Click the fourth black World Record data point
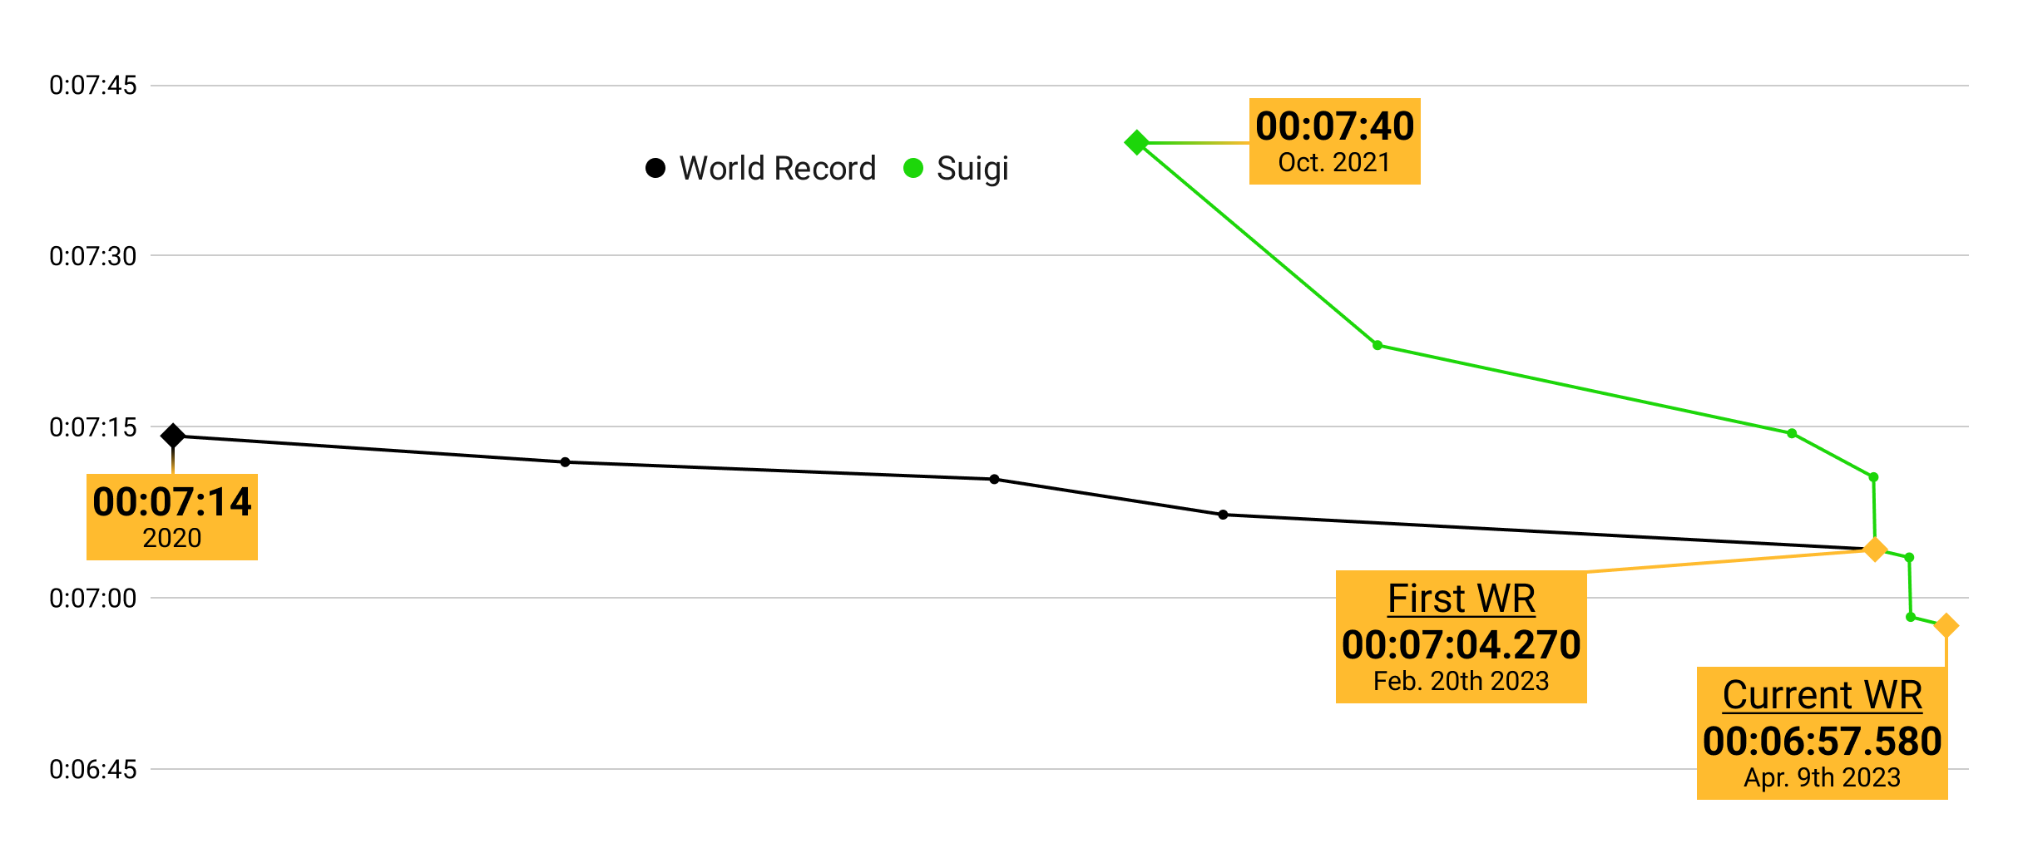Screen dimensions: 2018x853 [x=1223, y=515]
